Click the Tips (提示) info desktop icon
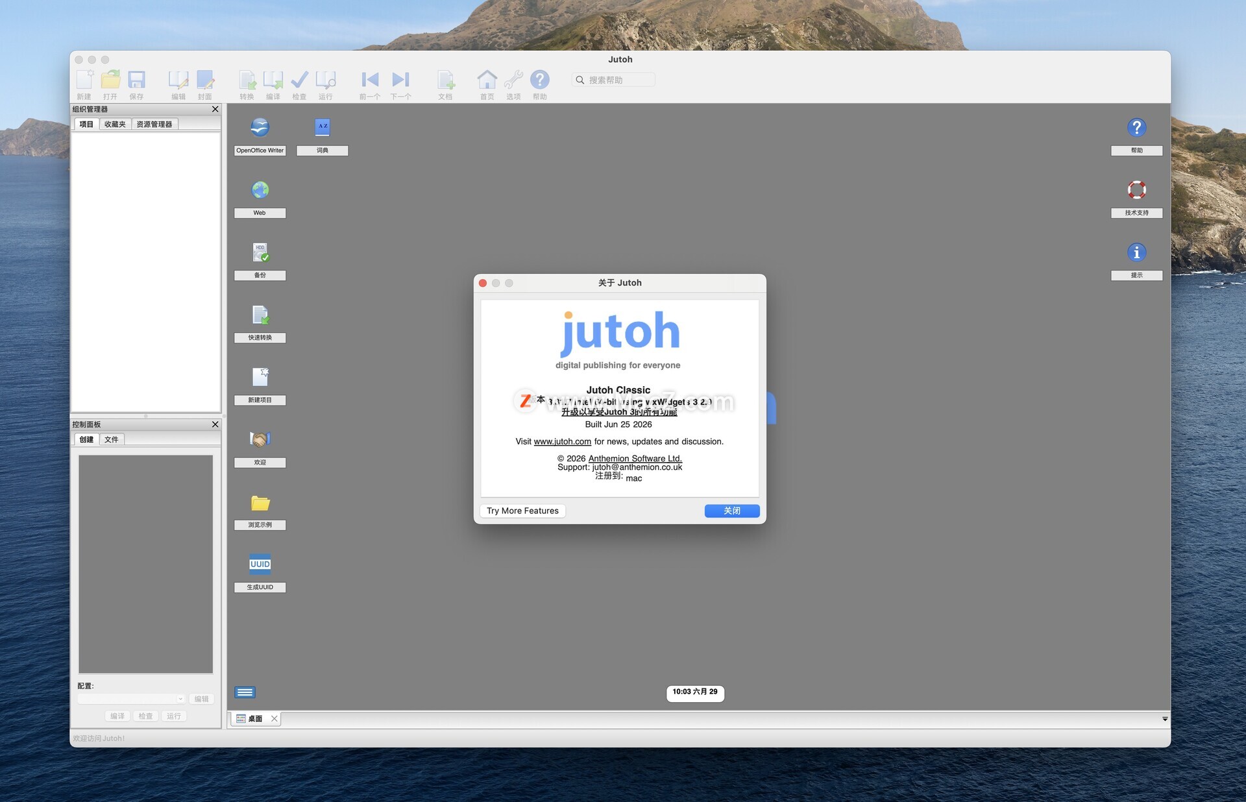The width and height of the screenshot is (1246, 802). (x=1137, y=252)
